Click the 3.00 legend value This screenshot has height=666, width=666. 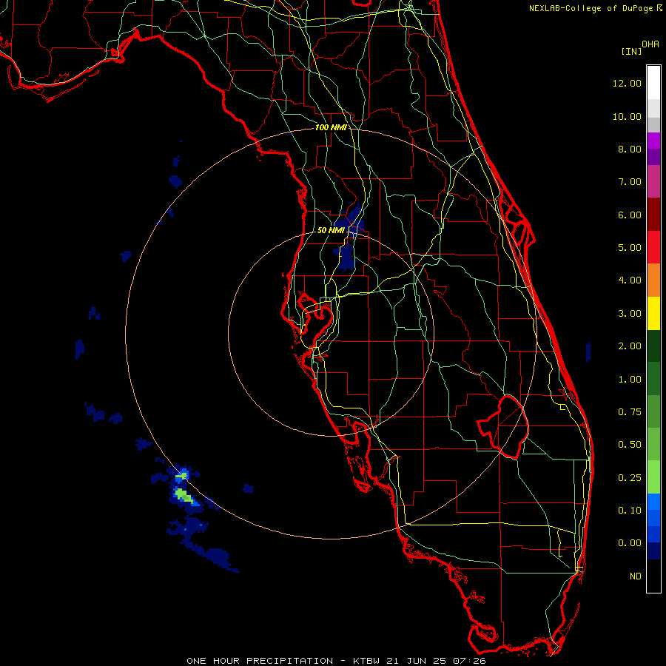tap(630, 314)
